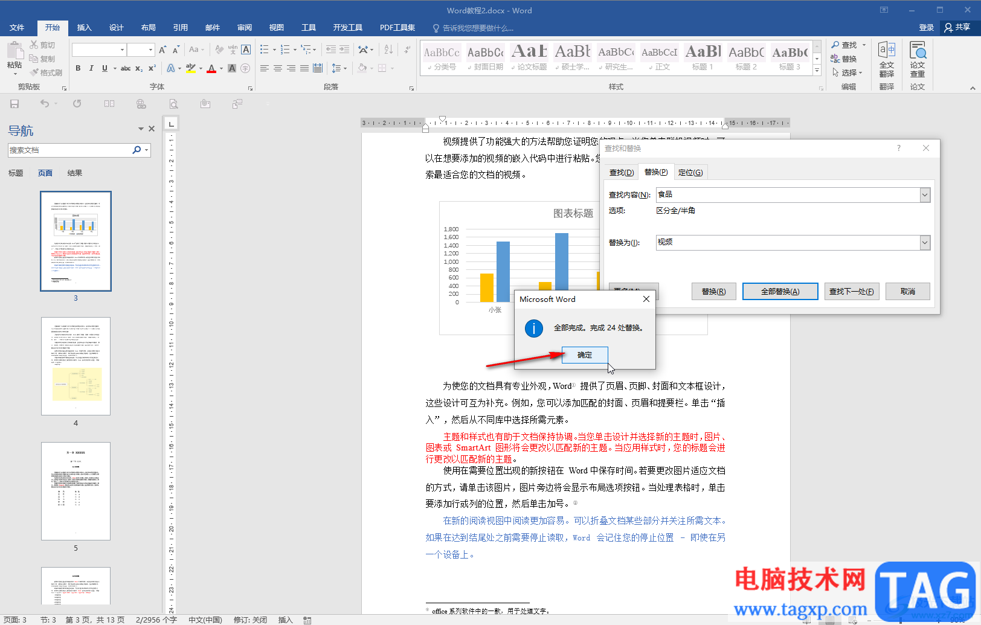Click the macro recording icon in status bar
Screen dimensions: 981x625
tap(307, 620)
